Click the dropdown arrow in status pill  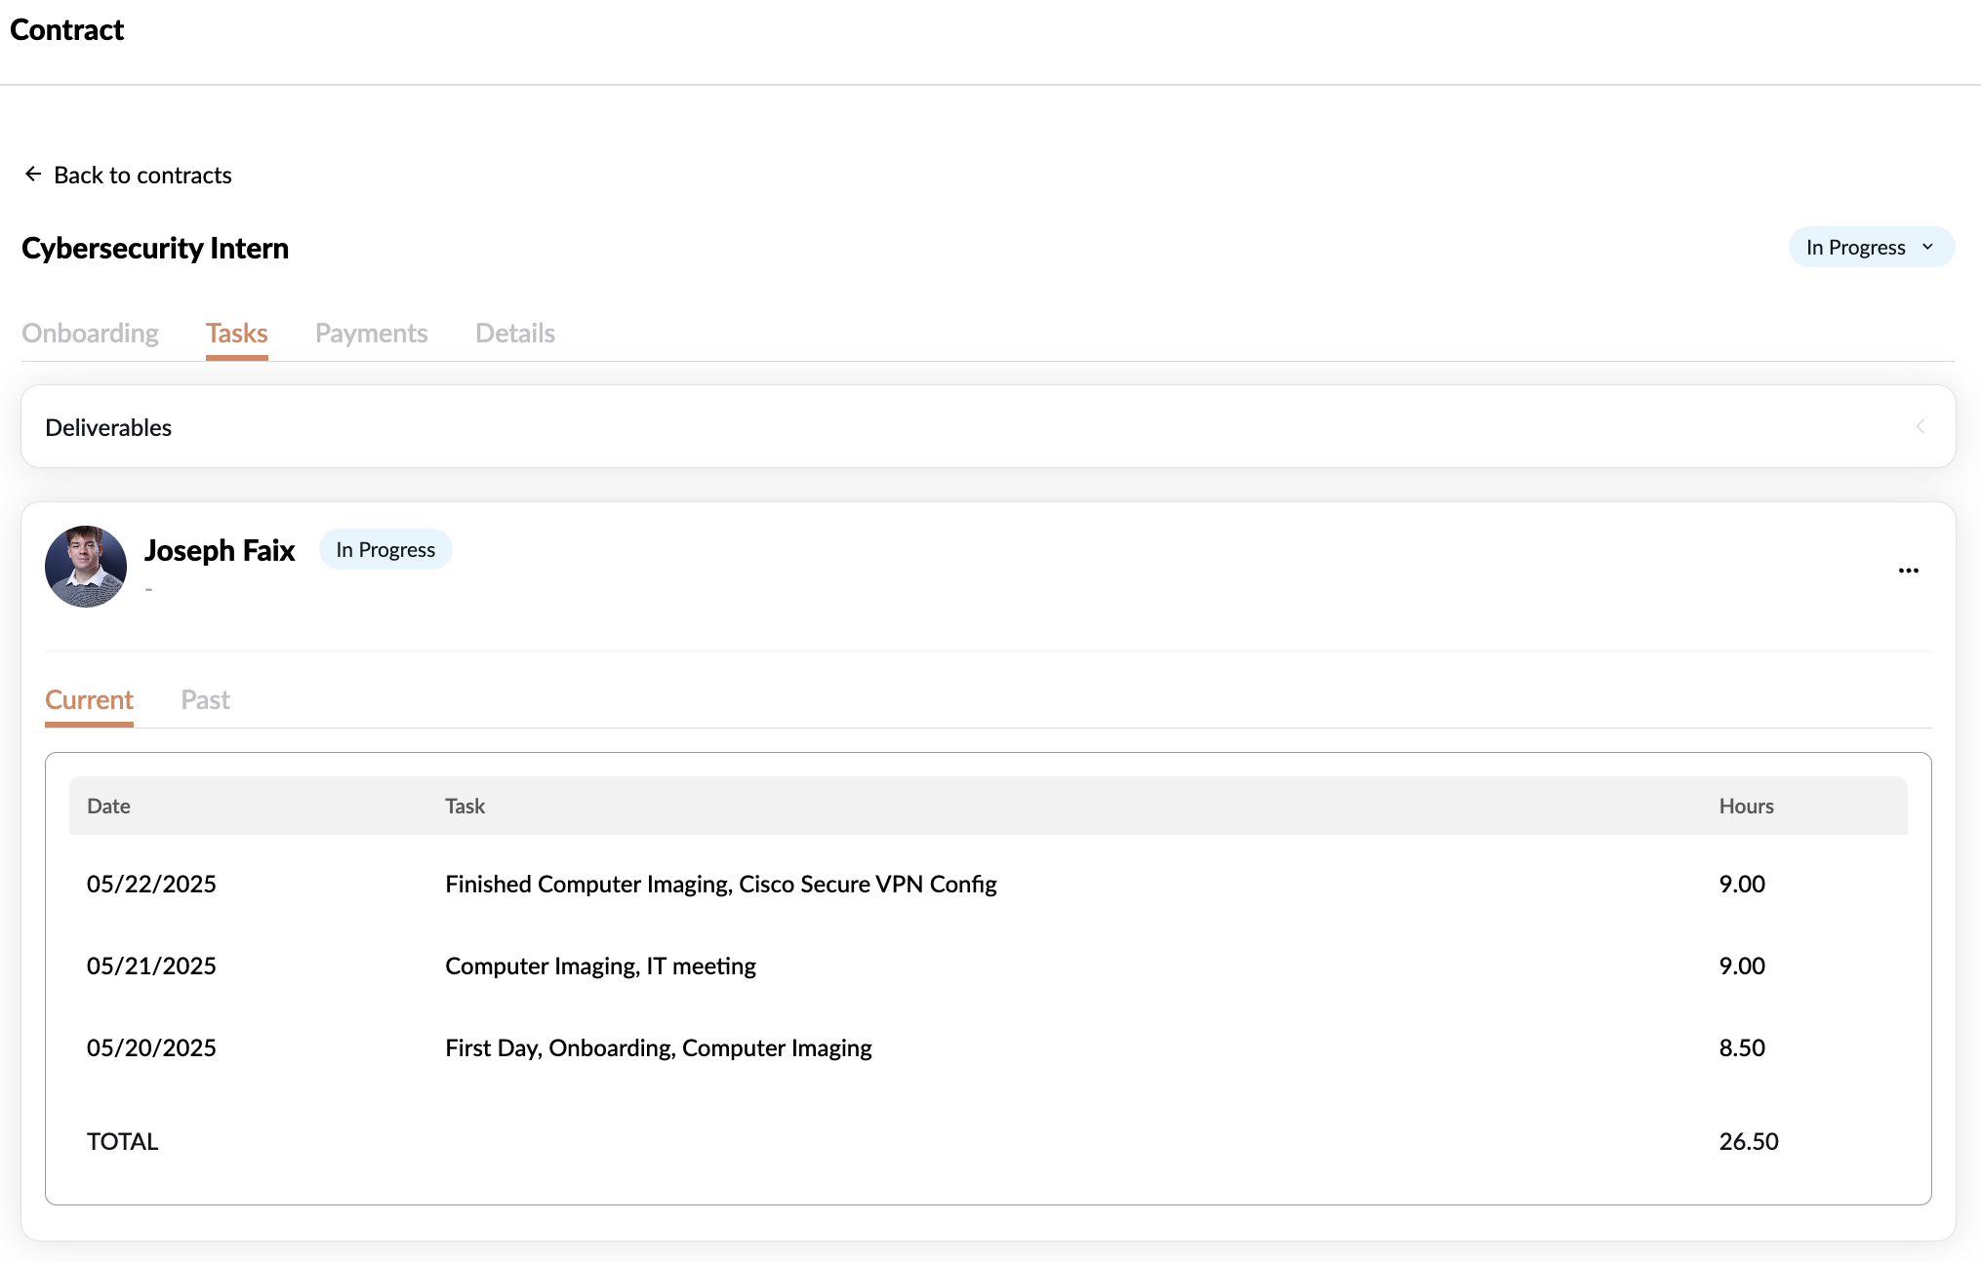point(1927,248)
